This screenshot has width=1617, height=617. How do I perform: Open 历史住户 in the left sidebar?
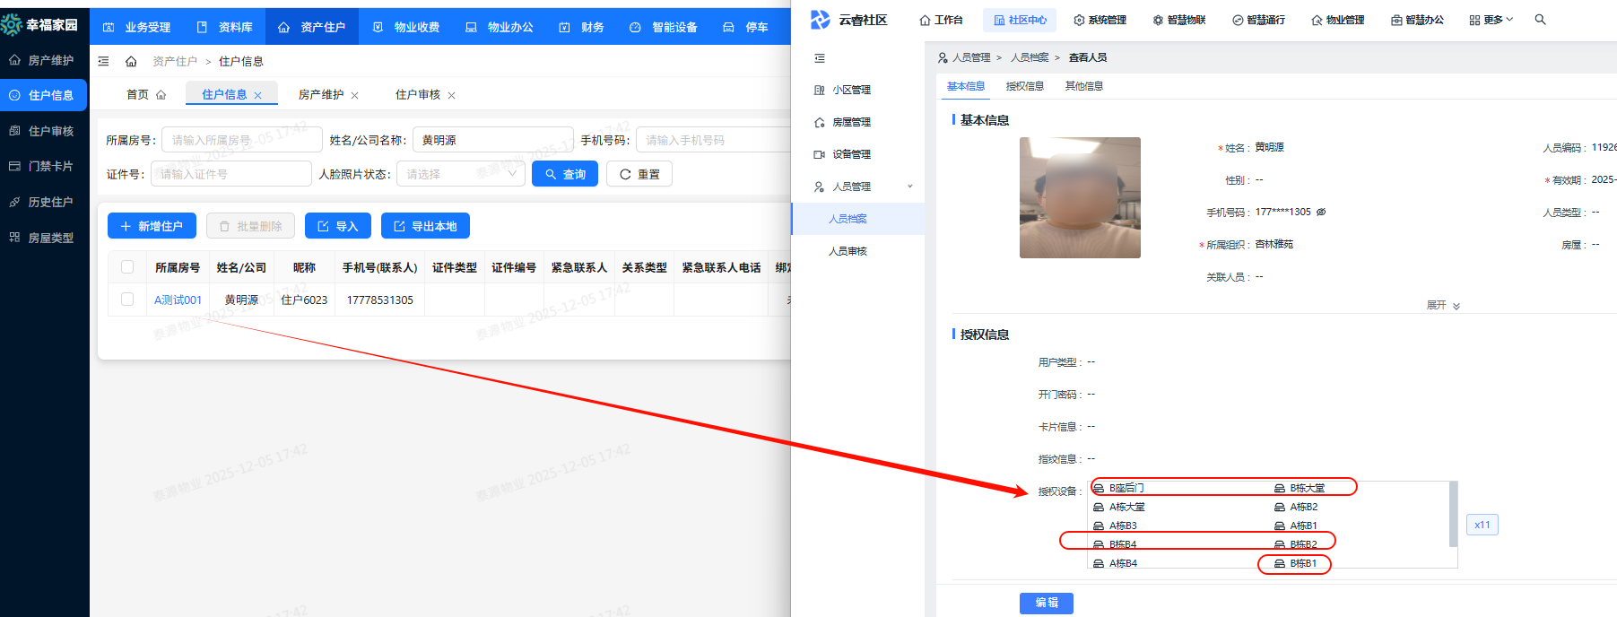coord(50,202)
